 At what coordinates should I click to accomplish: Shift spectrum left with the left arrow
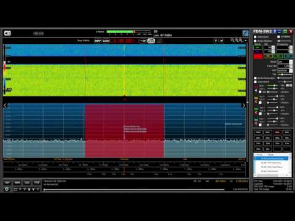5,106
